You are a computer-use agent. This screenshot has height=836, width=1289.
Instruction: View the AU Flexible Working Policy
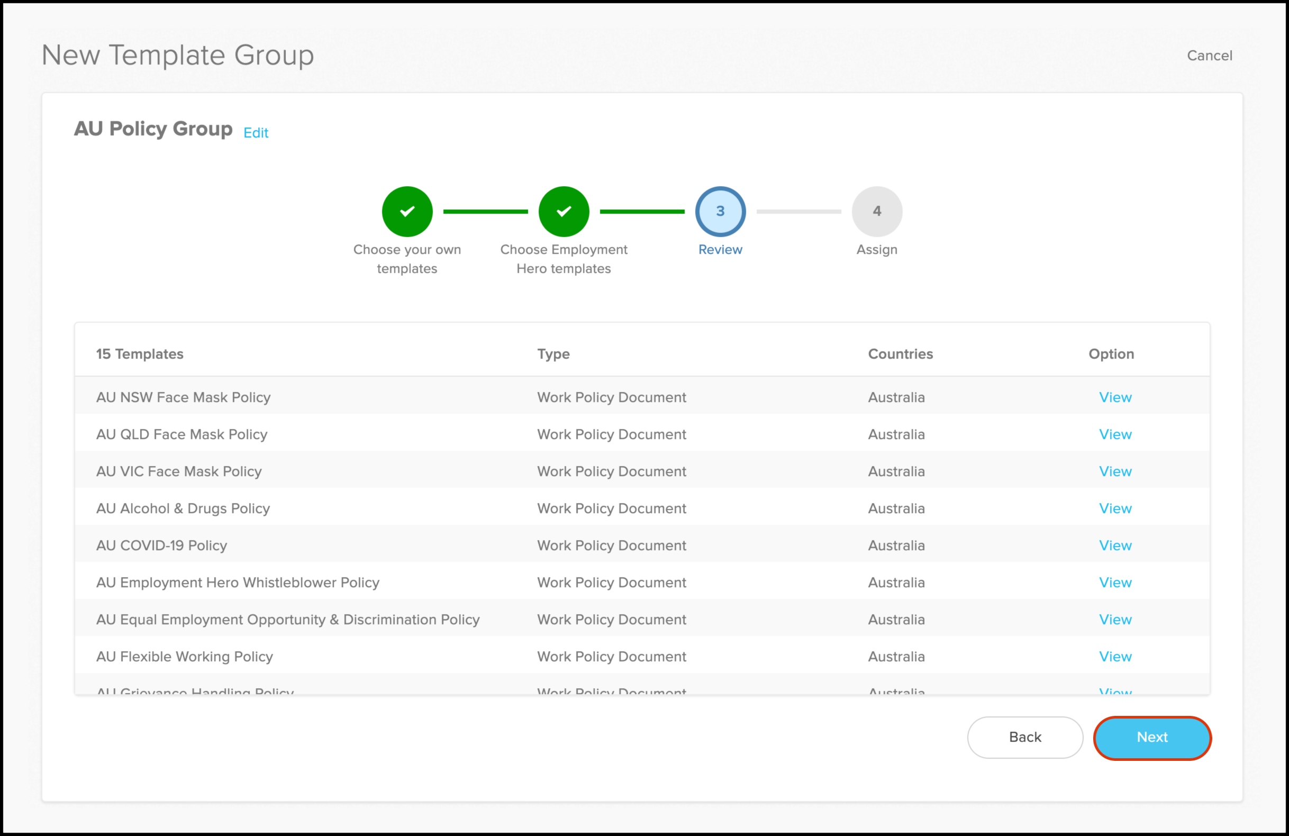[x=1114, y=656]
